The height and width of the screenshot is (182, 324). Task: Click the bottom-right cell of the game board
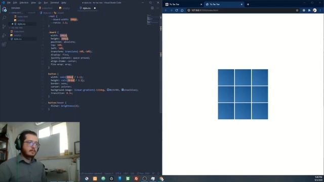[x=260, y=111]
